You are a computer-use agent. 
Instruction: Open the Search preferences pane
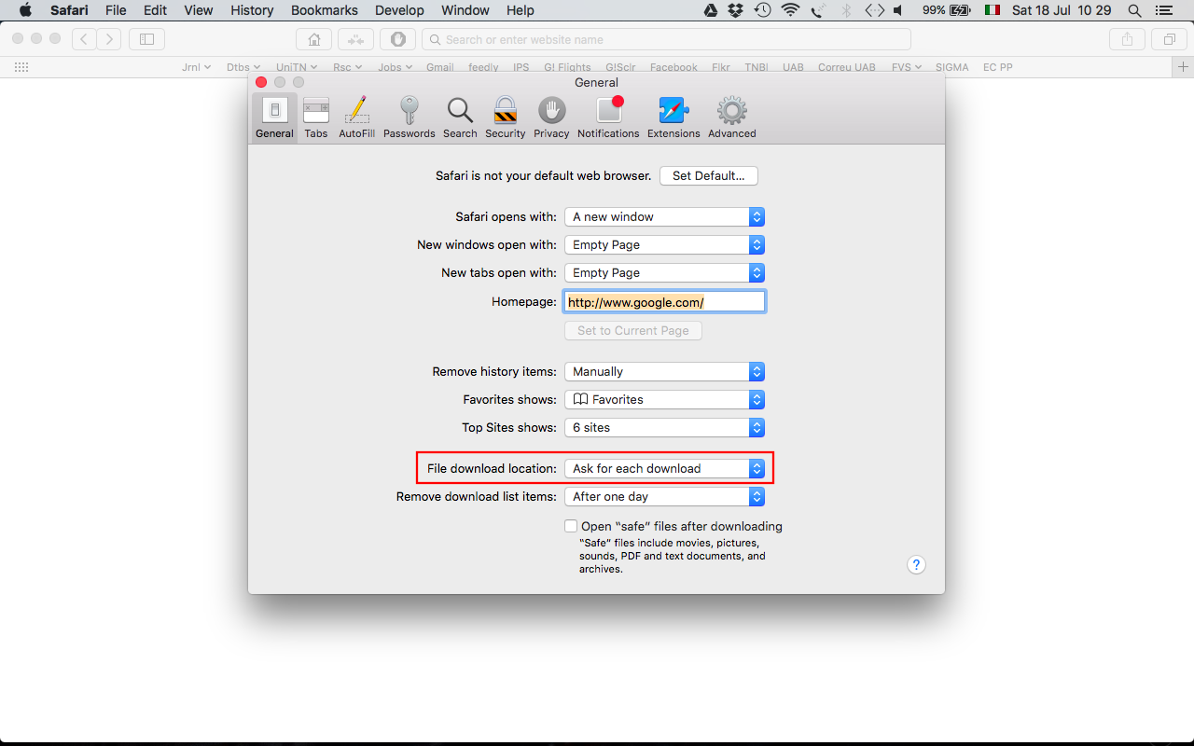click(460, 117)
